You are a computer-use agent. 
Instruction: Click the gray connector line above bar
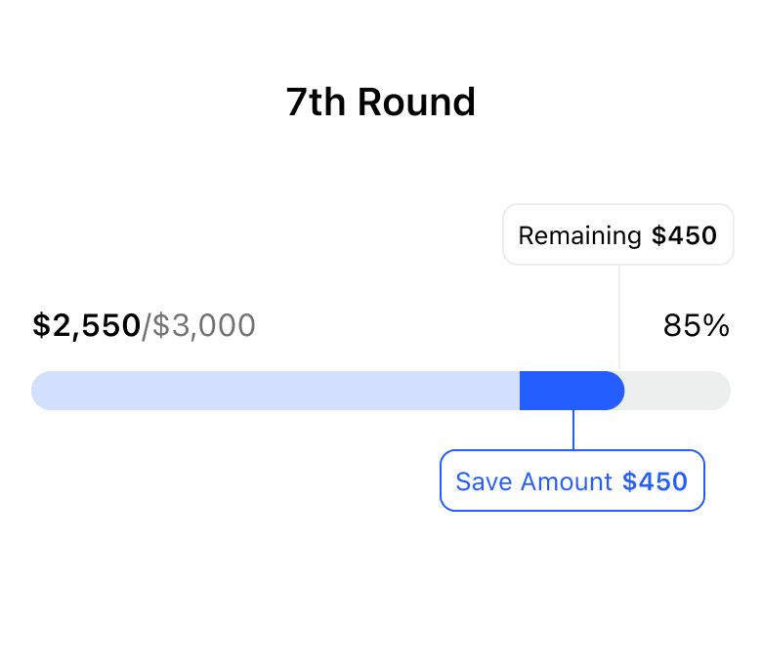click(x=619, y=317)
